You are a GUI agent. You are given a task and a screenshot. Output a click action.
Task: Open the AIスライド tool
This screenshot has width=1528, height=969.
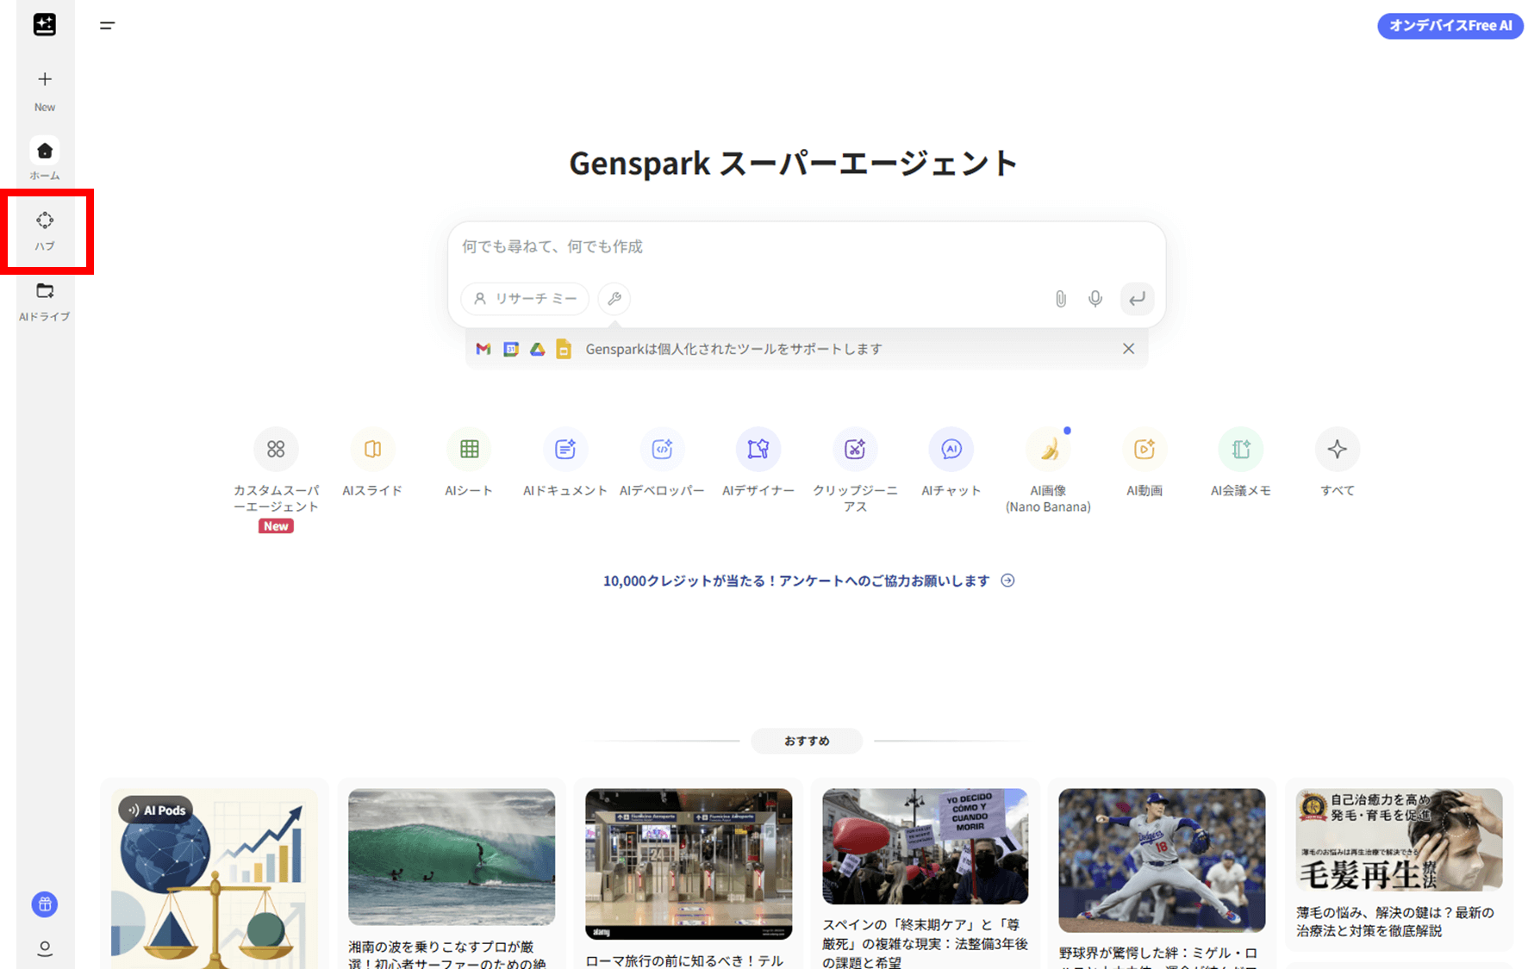click(x=372, y=450)
